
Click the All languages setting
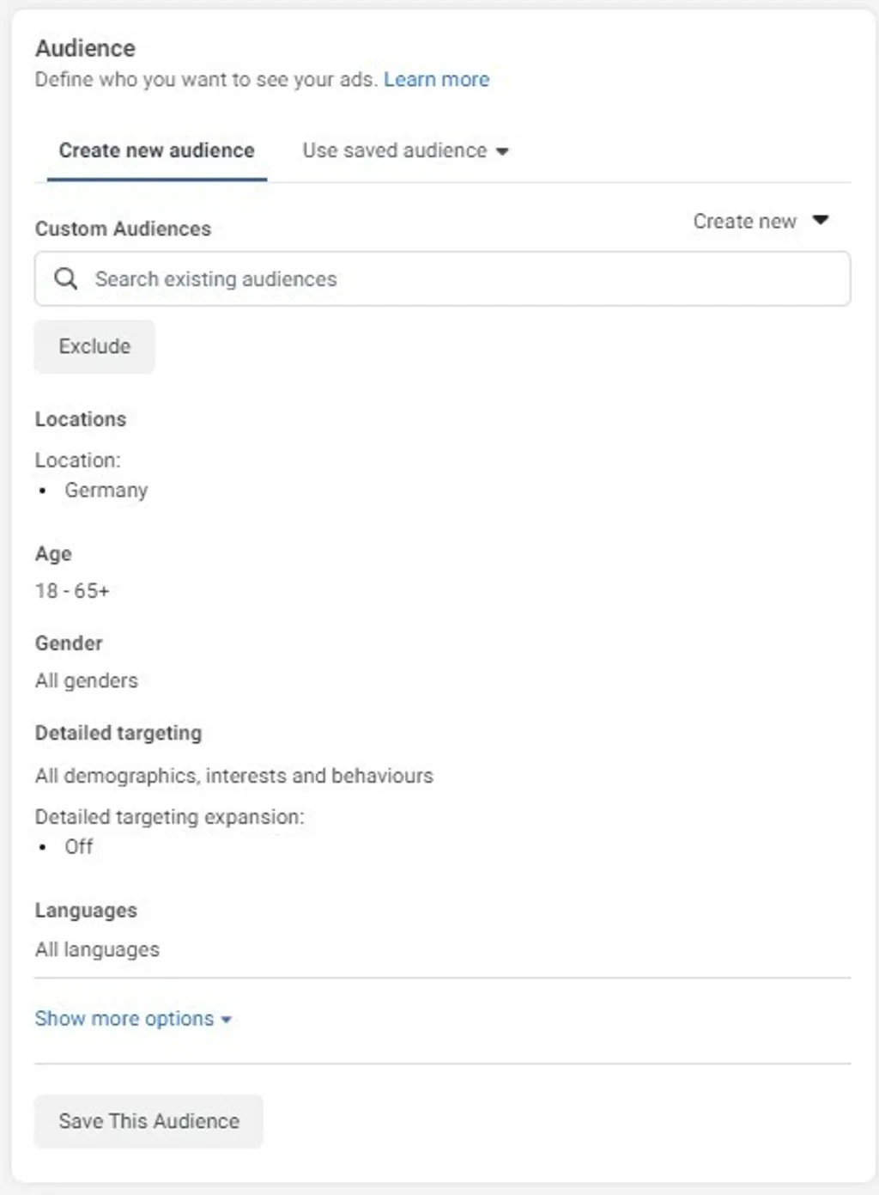coord(96,948)
